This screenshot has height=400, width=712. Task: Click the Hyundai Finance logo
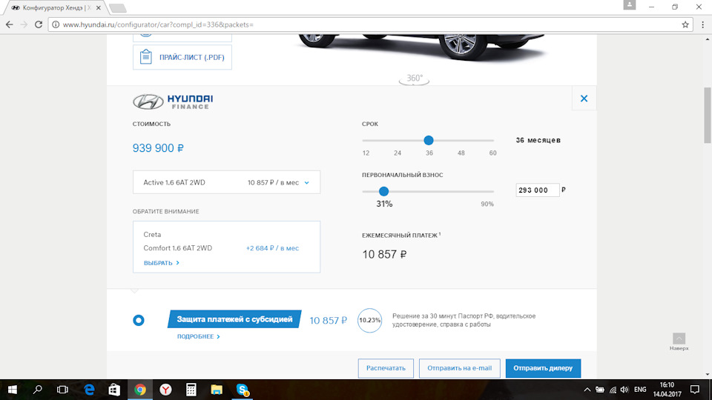click(x=173, y=101)
